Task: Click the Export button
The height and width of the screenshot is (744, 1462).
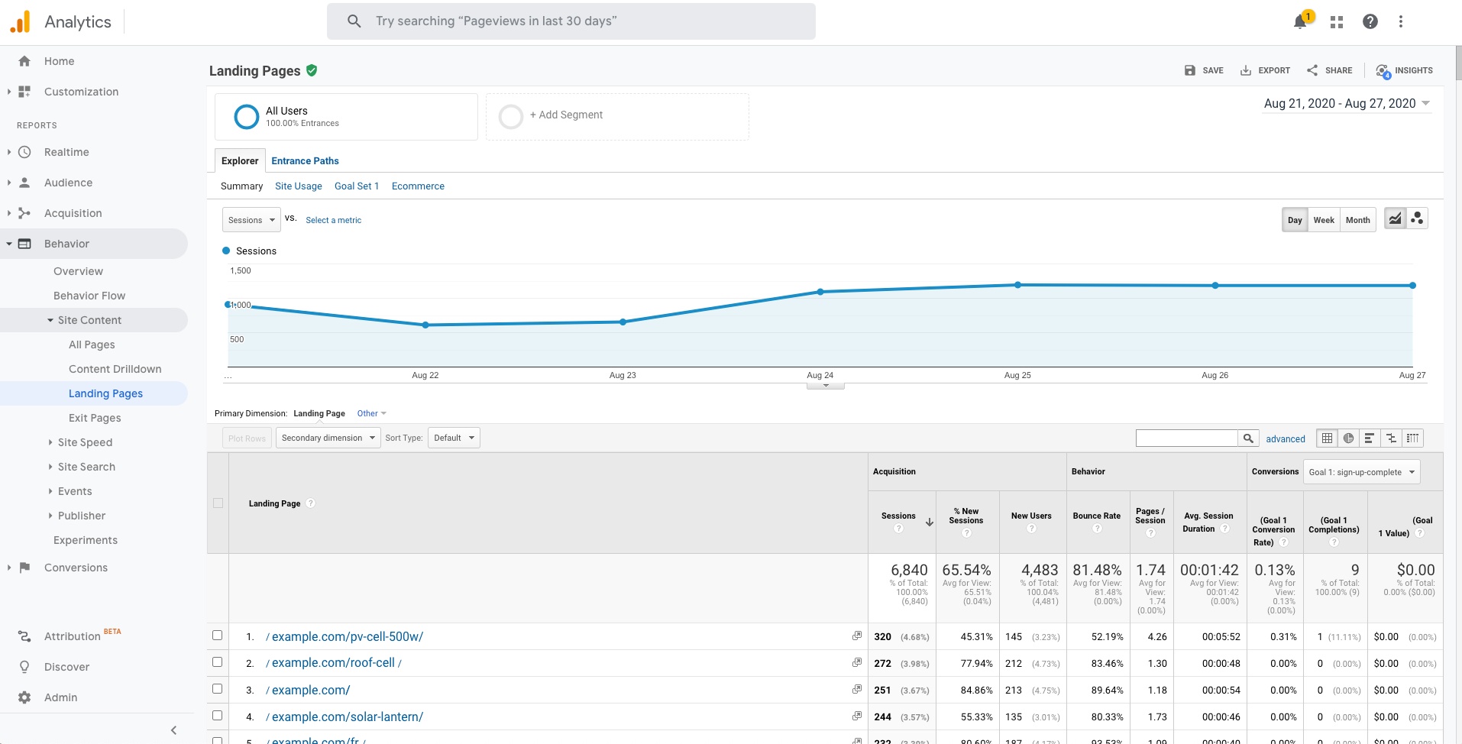Action: [1265, 70]
